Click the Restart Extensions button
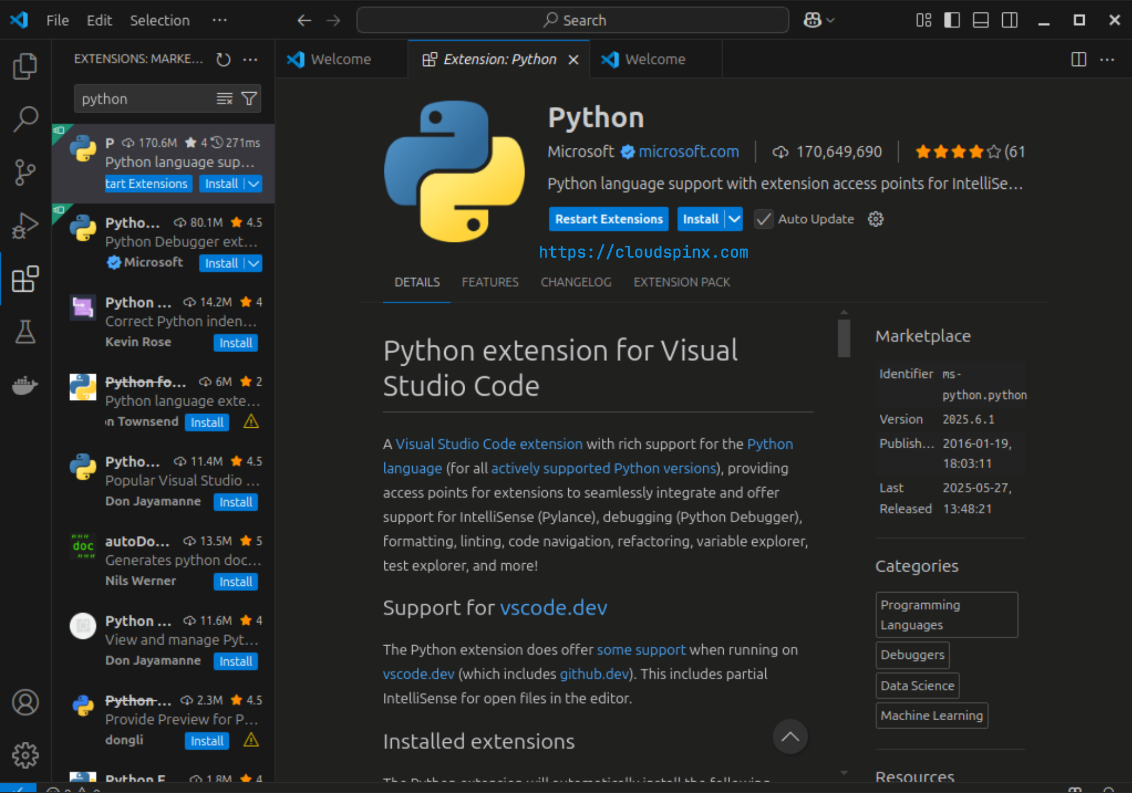The width and height of the screenshot is (1132, 793). coord(608,219)
